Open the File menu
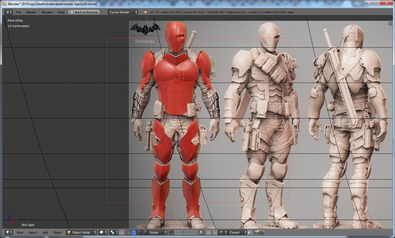The height and width of the screenshot is (238, 395). pyautogui.click(x=18, y=12)
